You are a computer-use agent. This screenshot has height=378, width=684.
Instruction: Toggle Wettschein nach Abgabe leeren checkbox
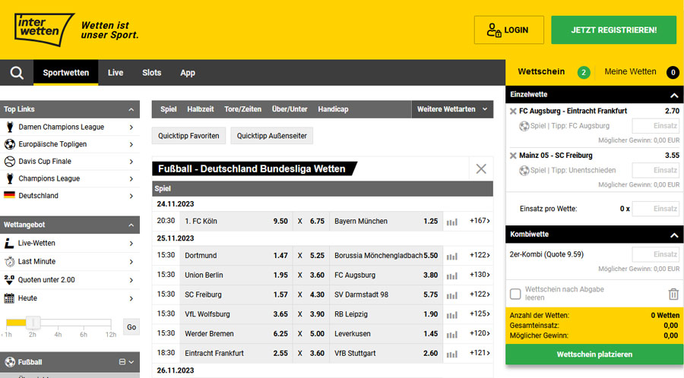pyautogui.click(x=515, y=294)
